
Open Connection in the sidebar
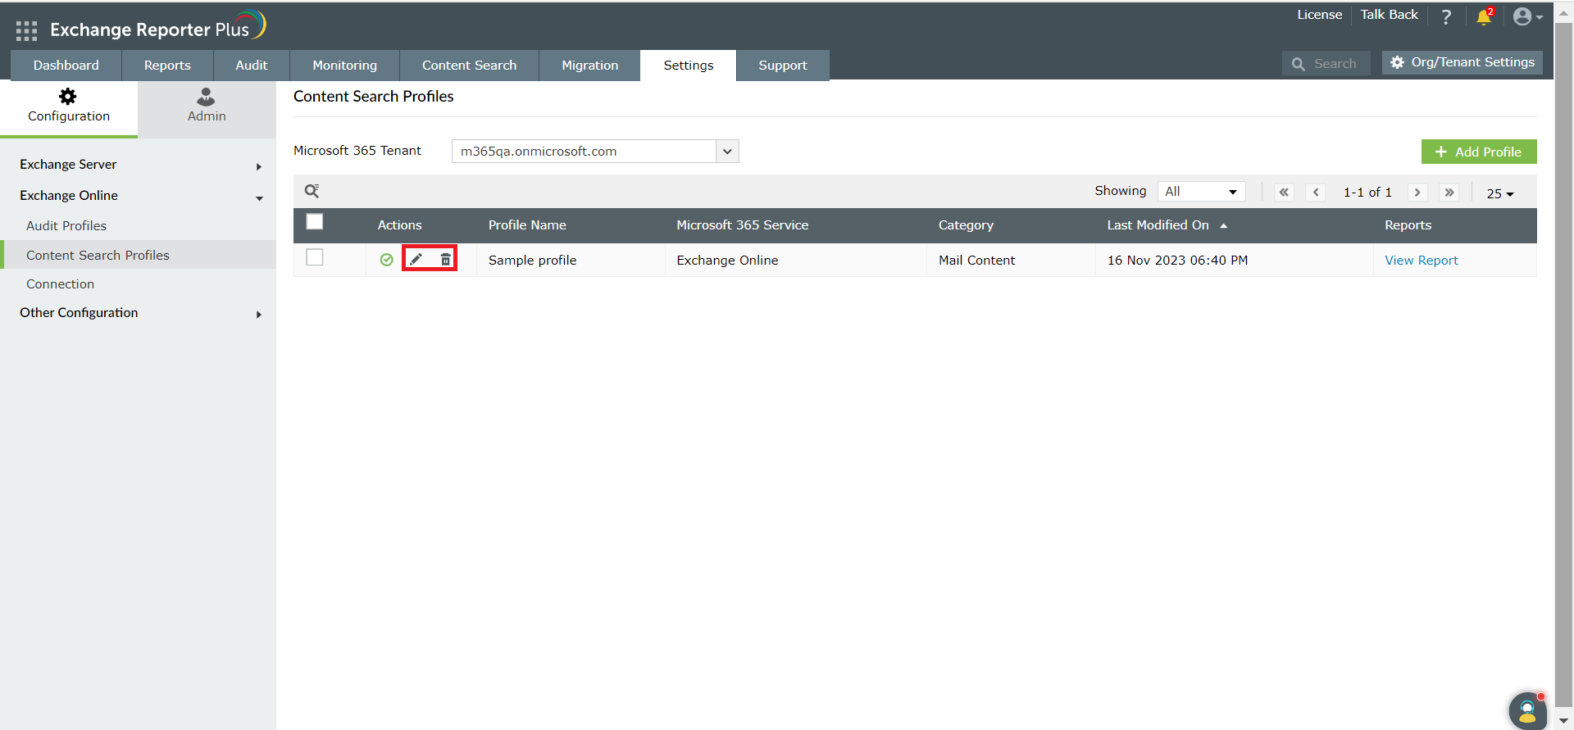coord(61,284)
